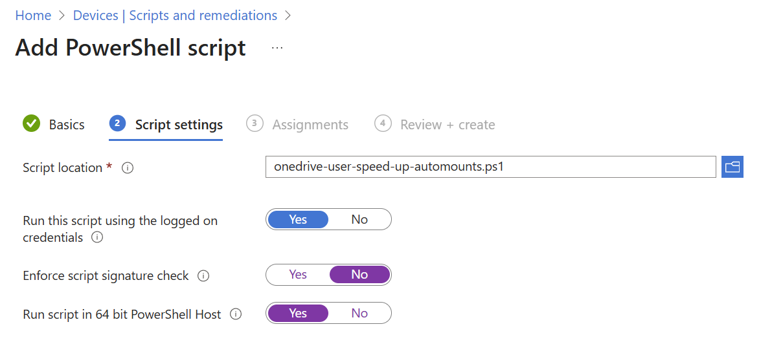This screenshot has height=364, width=772.
Task: Click the Add PowerShell script heading
Action: coord(130,48)
